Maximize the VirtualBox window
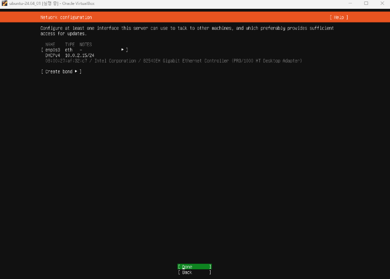Viewport: 390px width, 279px height. 366,3
